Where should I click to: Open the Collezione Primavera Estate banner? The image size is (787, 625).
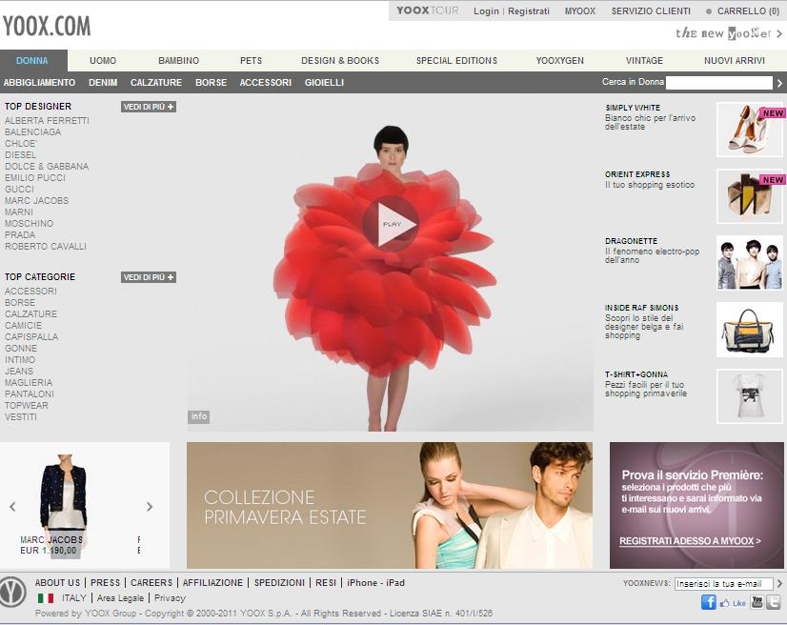(x=390, y=505)
